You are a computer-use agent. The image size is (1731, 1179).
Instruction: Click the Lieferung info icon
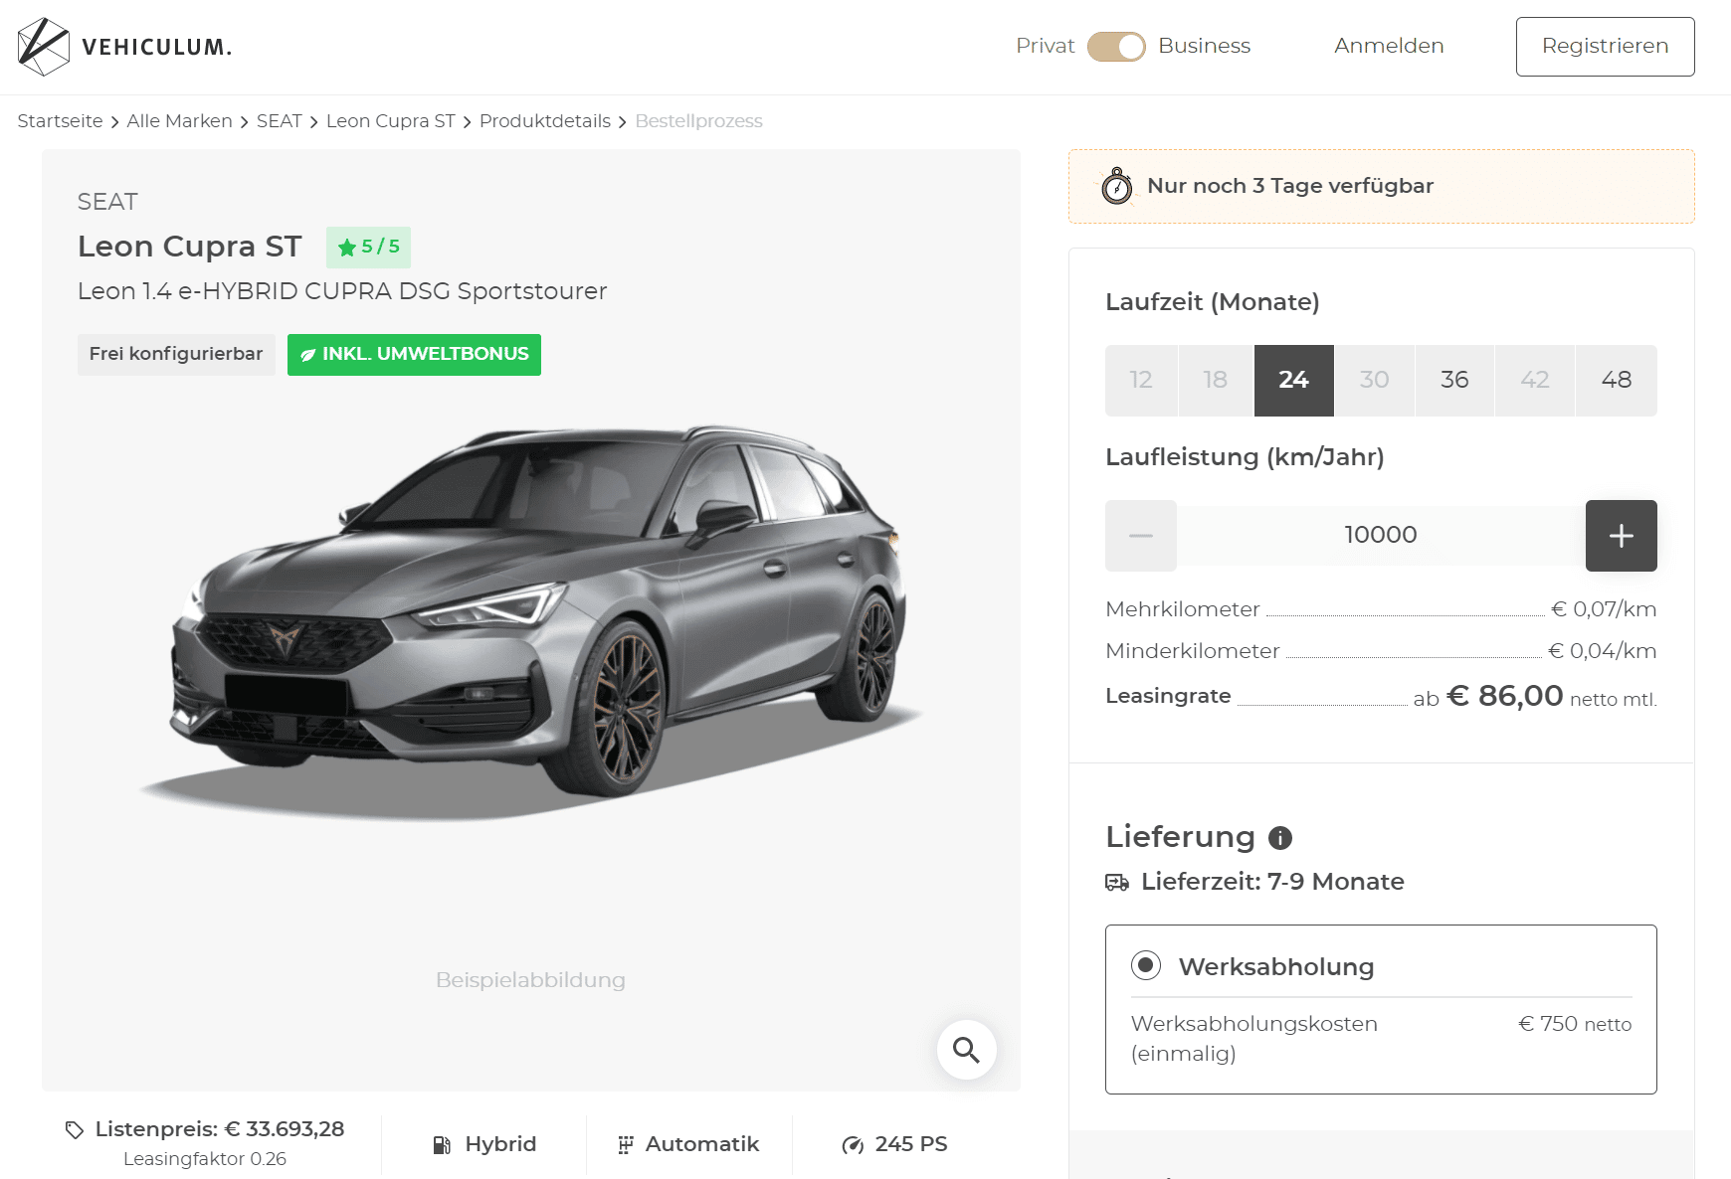(x=1280, y=838)
